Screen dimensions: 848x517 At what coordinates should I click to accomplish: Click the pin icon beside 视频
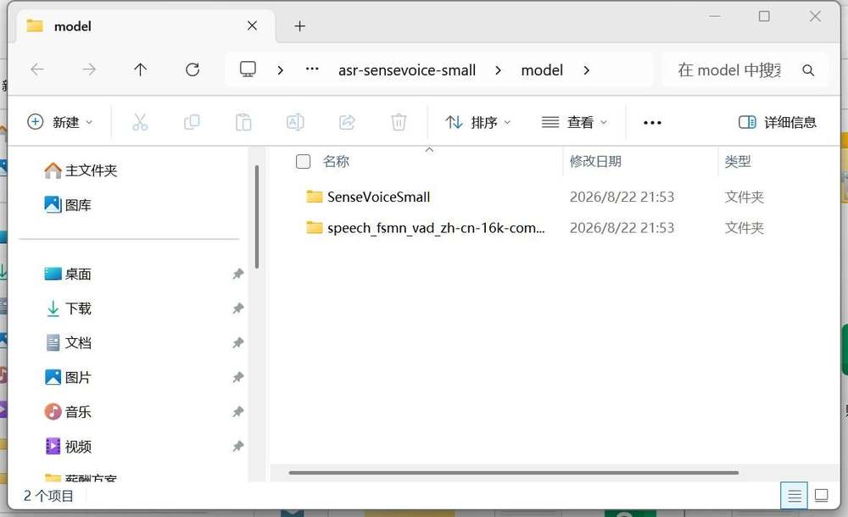(238, 447)
